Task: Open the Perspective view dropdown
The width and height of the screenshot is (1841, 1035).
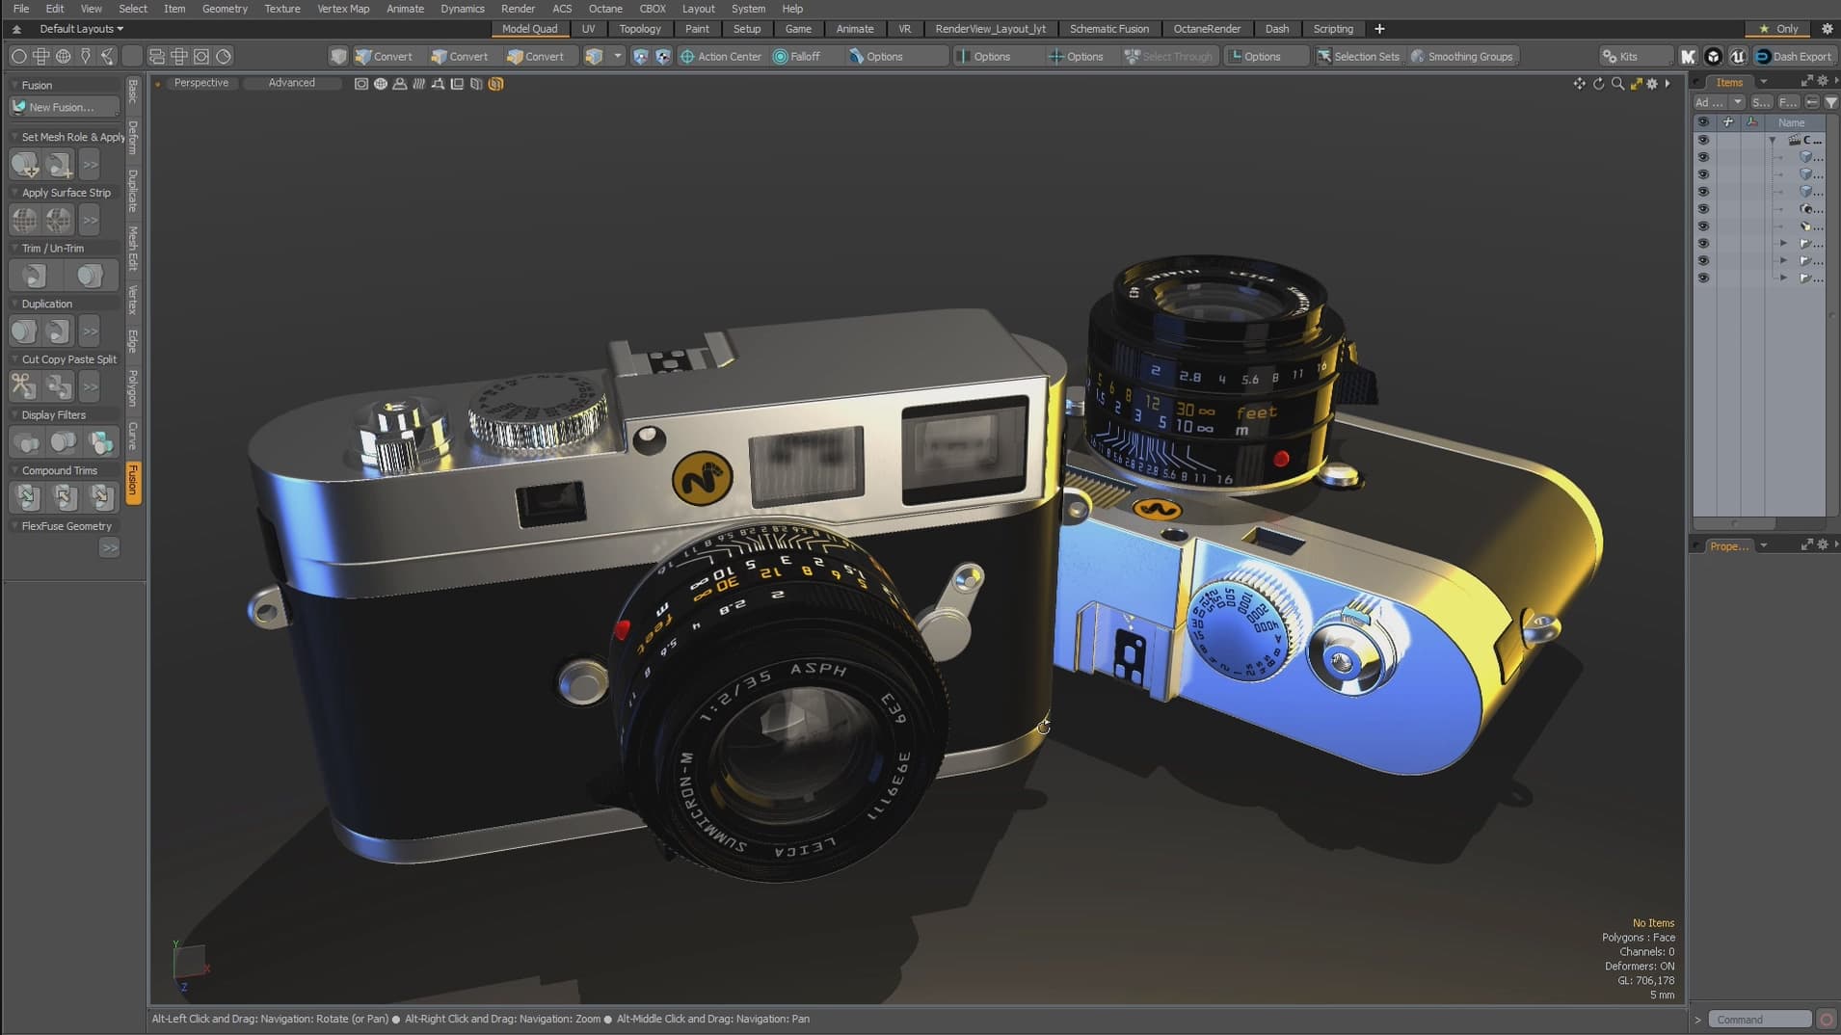Action: 201,83
